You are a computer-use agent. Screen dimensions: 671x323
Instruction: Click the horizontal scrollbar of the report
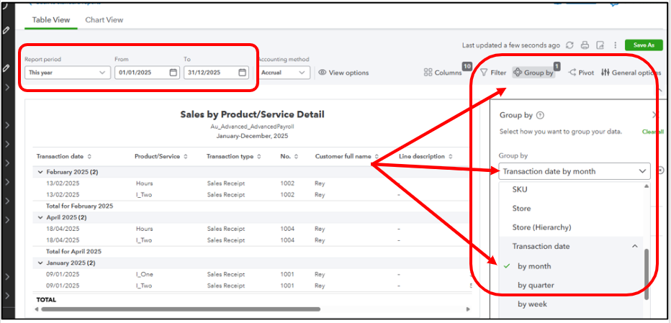pos(181,309)
